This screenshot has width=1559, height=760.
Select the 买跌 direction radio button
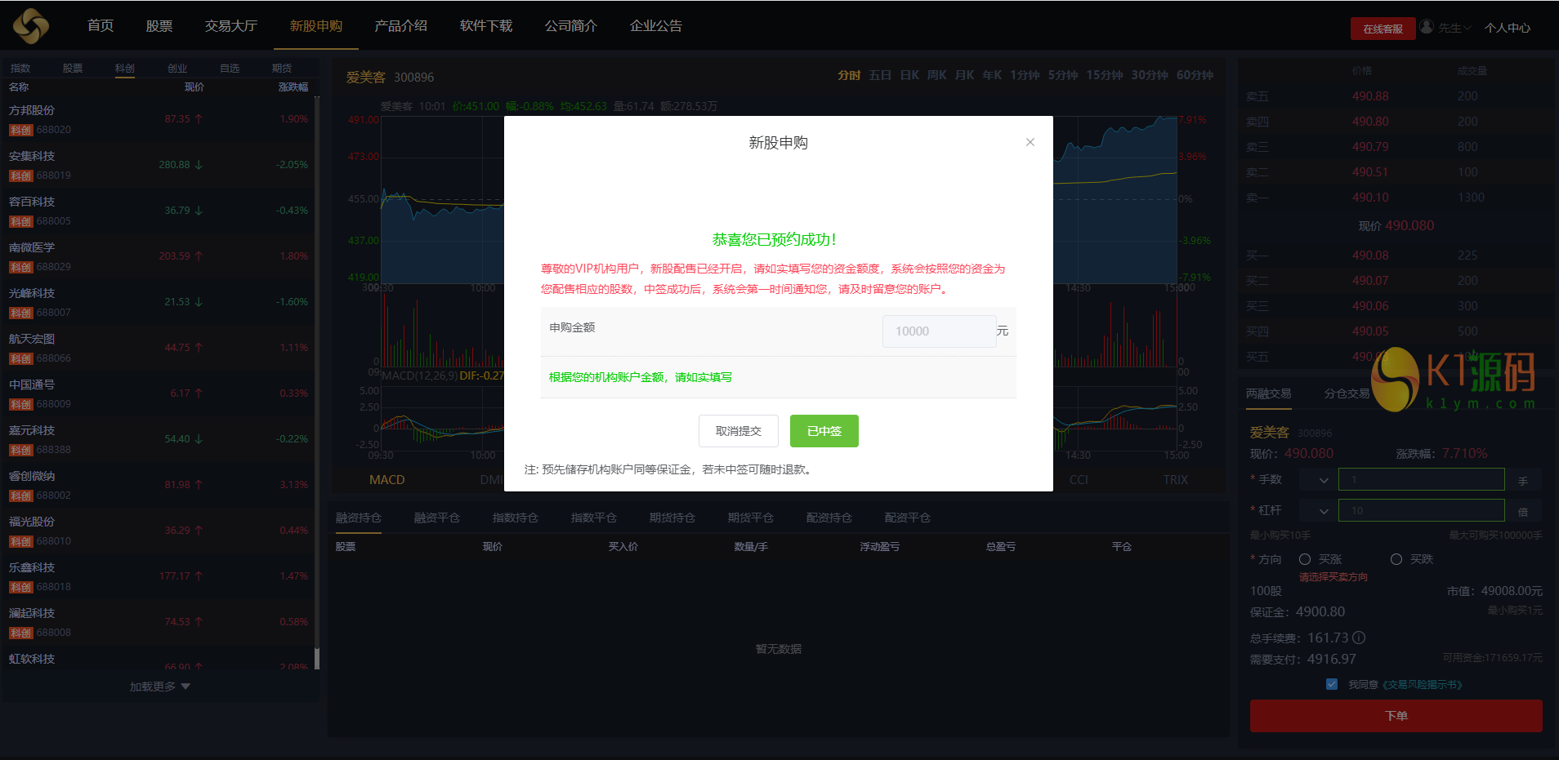(x=1396, y=559)
